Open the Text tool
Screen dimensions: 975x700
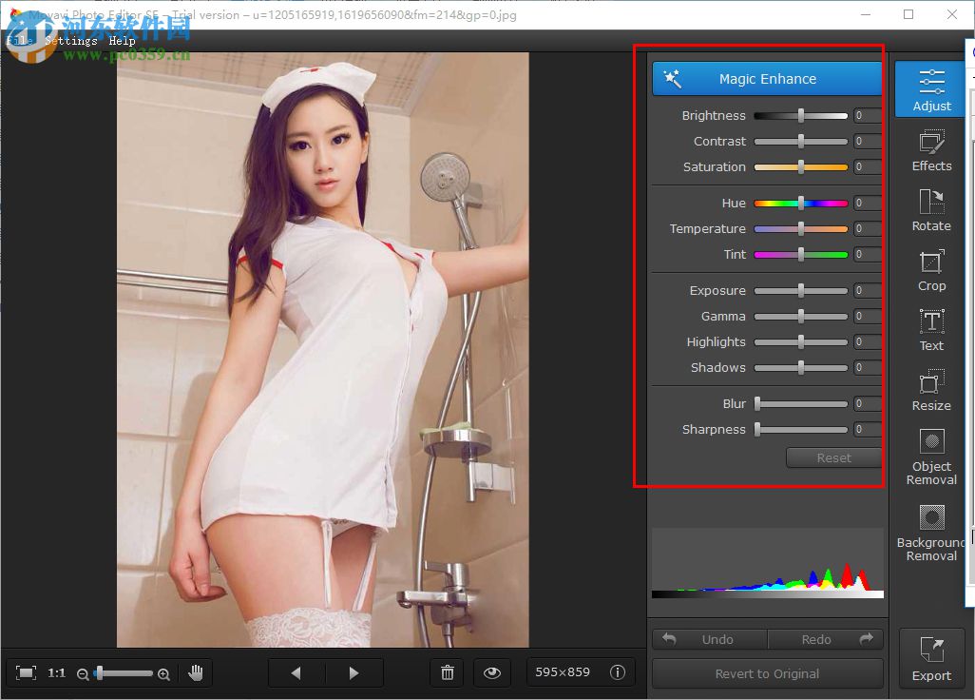(930, 331)
